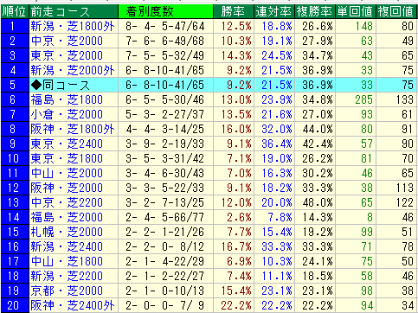Click win rate 12.5%
This screenshot has width=418, height=313.
236,27
